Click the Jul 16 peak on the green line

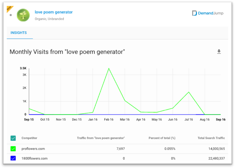click(x=189, y=92)
